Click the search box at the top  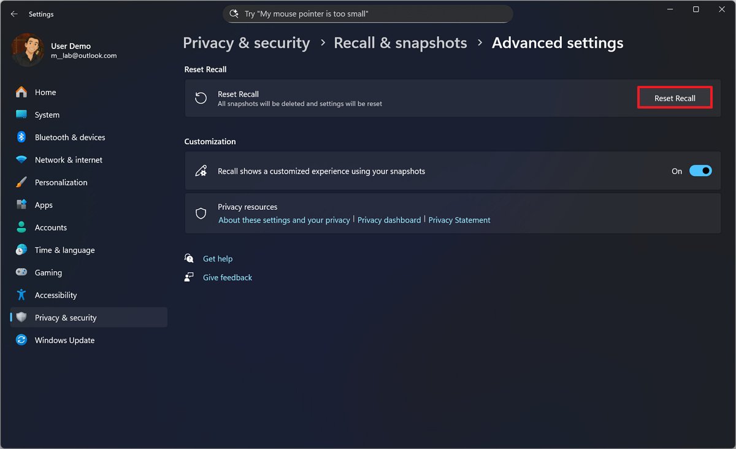coord(368,13)
